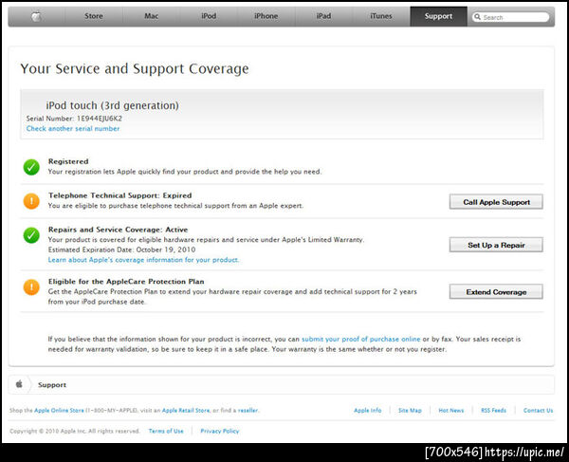This screenshot has height=462, width=569.
Task: Open the Privacy Policy link
Action: click(x=220, y=431)
